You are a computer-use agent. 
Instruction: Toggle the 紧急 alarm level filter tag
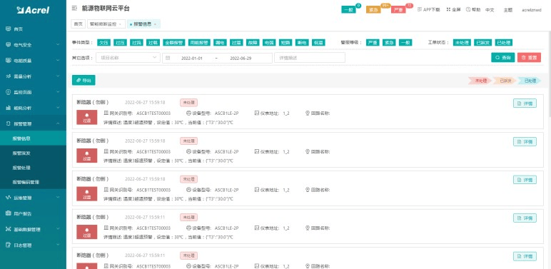pos(389,43)
